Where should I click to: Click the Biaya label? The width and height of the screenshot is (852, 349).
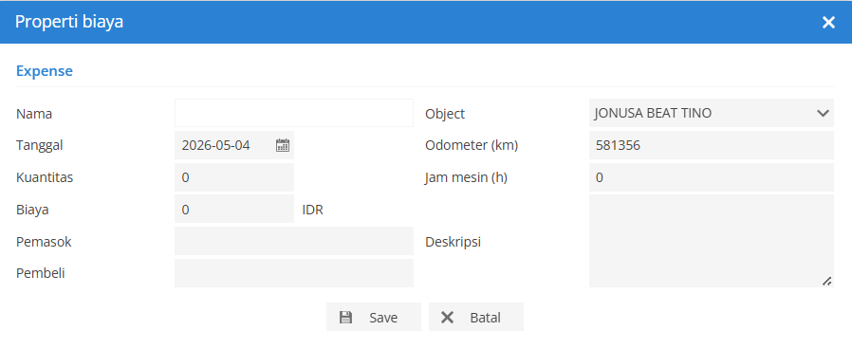tap(32, 210)
